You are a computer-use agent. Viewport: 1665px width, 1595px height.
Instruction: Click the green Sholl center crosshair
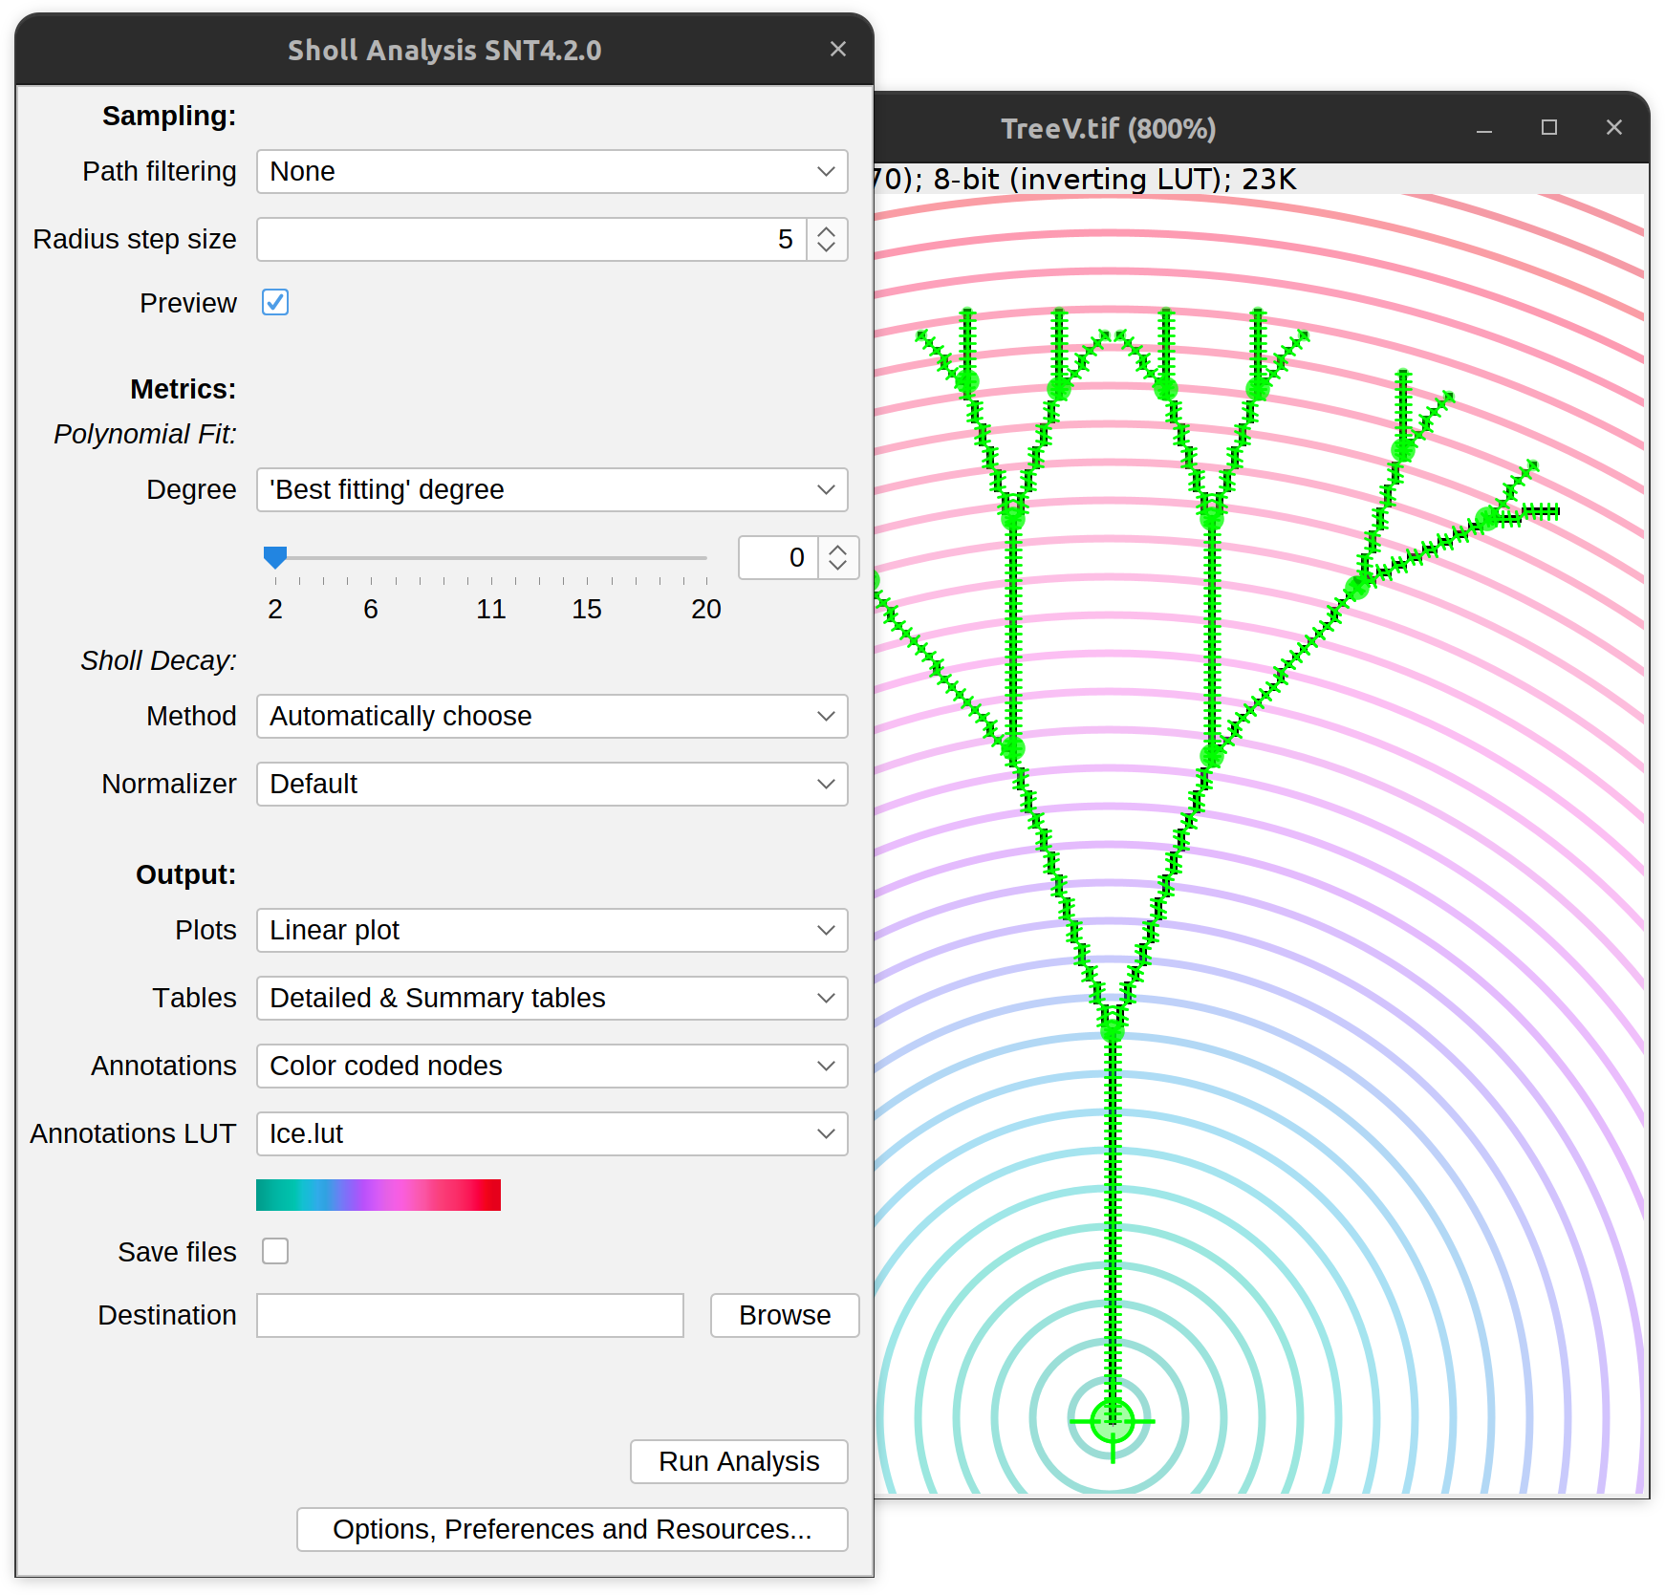pos(1112,1420)
